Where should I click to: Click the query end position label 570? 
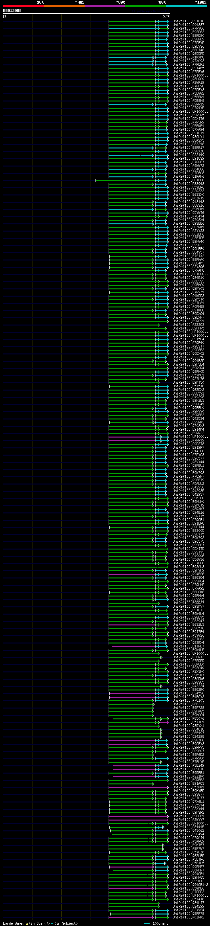point(165,16)
